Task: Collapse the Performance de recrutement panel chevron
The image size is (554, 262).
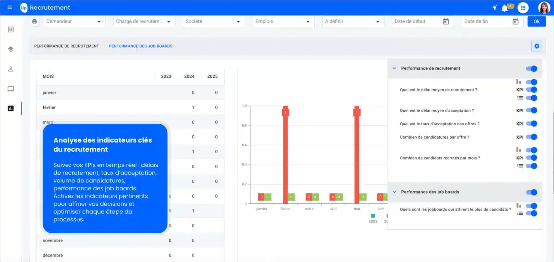Action: click(394, 68)
